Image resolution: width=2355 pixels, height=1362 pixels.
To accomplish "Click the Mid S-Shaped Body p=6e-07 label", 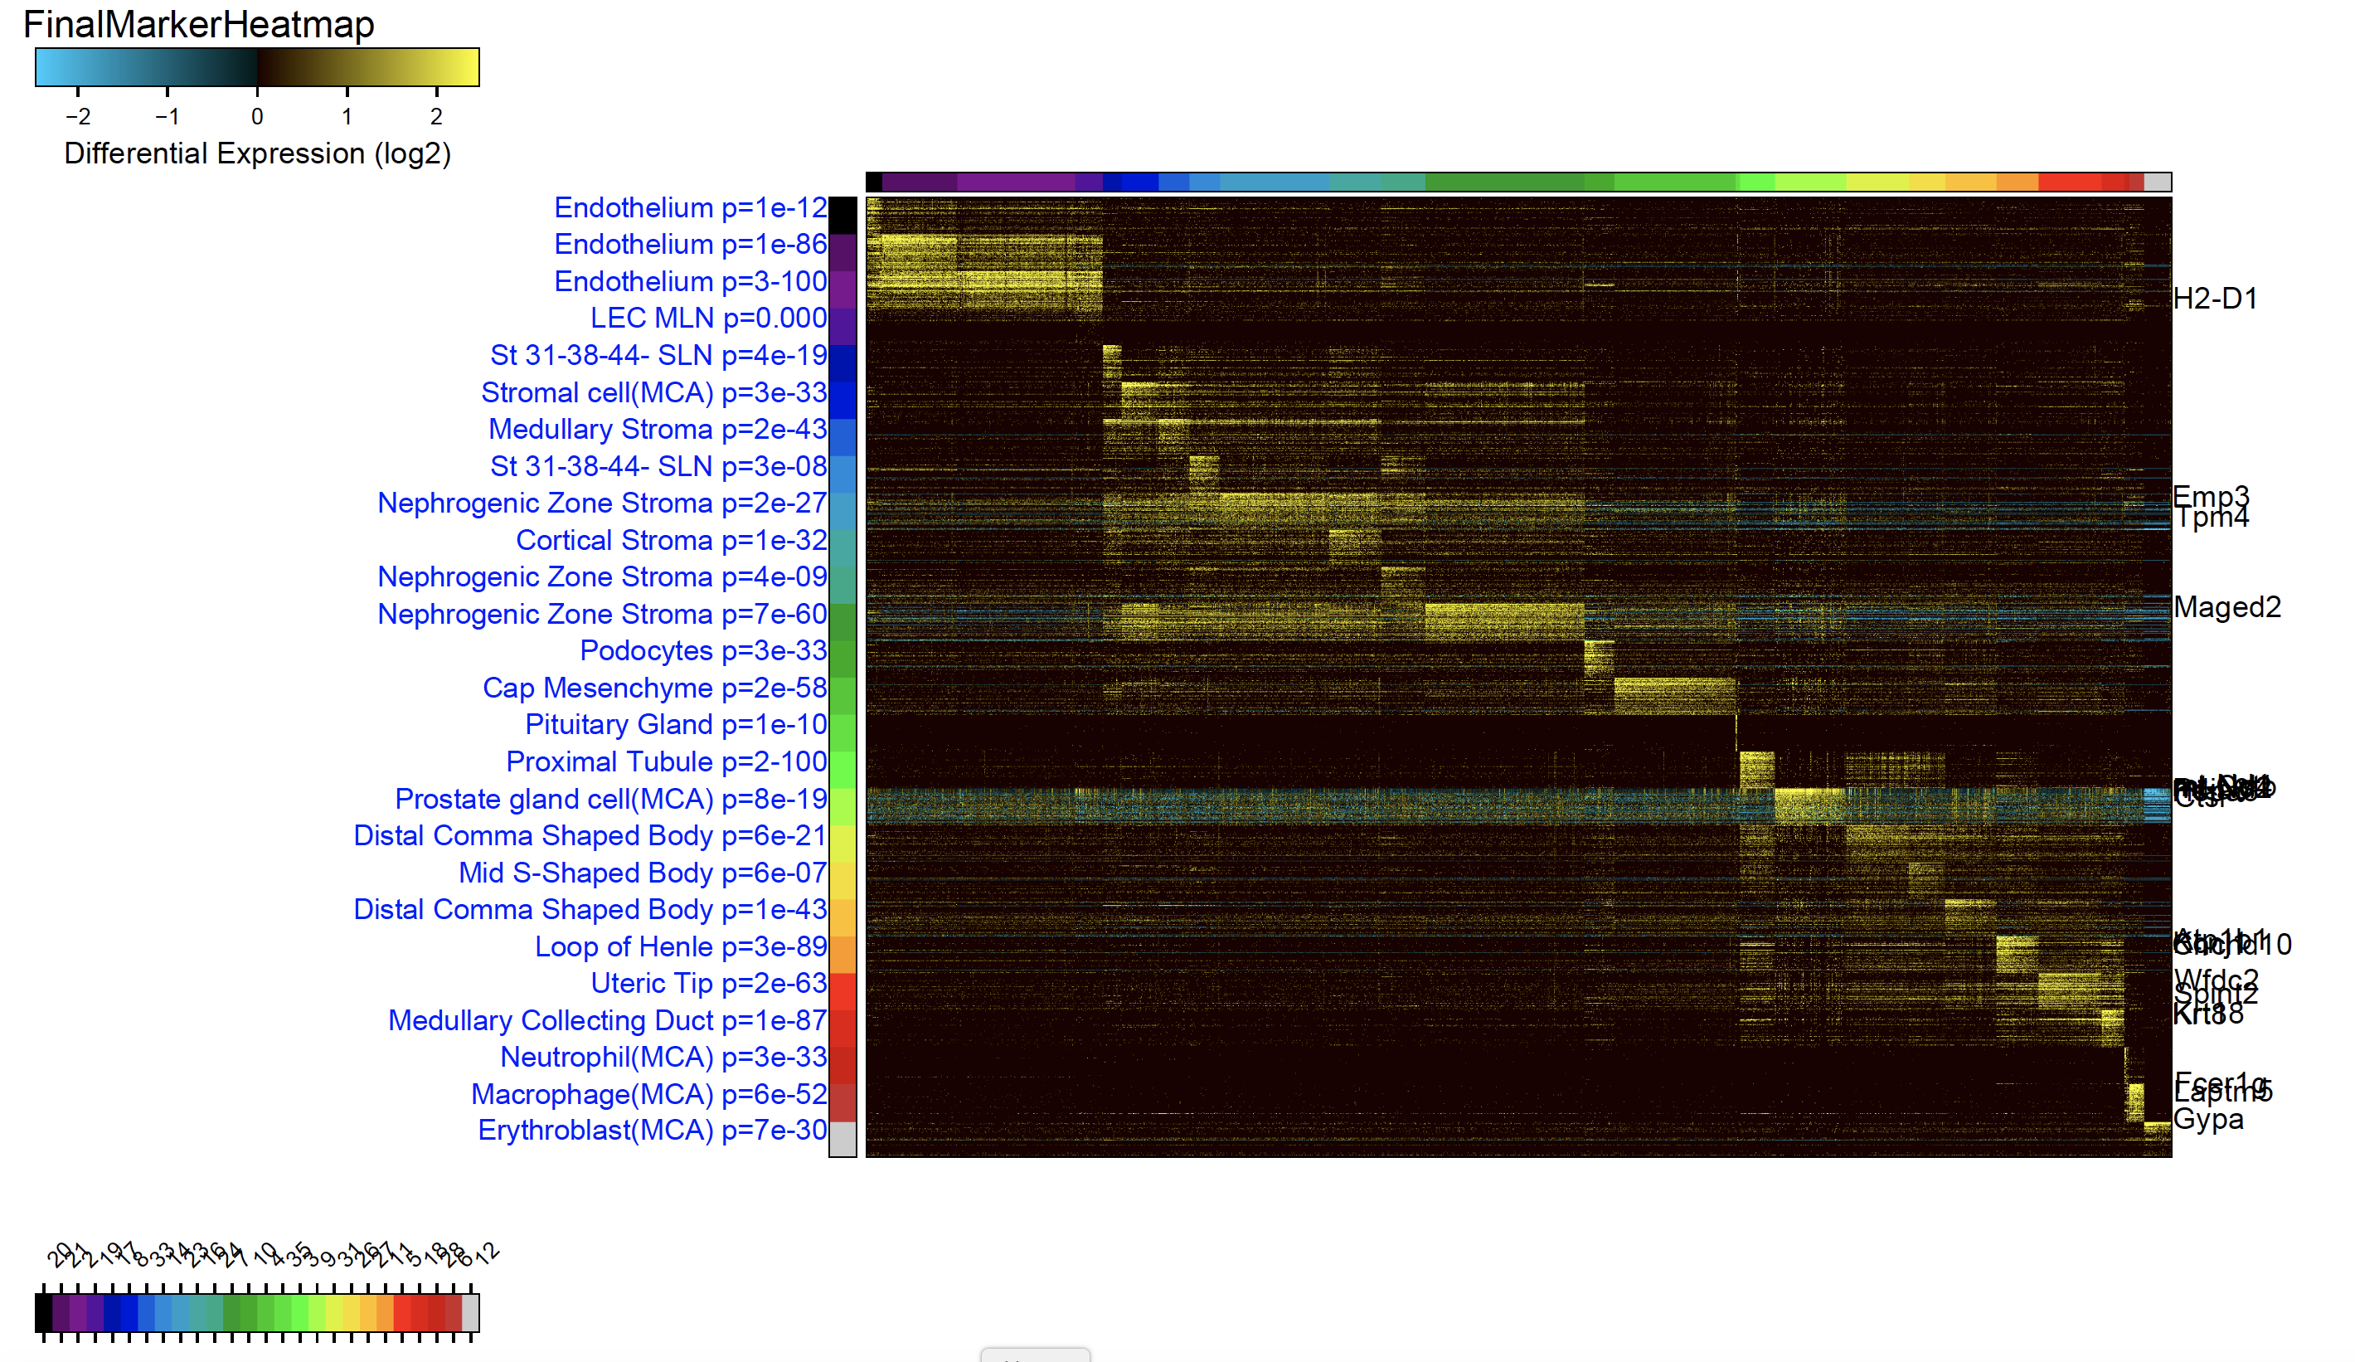I will [x=642, y=873].
